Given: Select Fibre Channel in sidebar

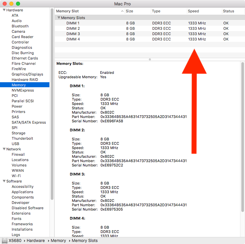Looking at the screenshot, I should point(24,64).
